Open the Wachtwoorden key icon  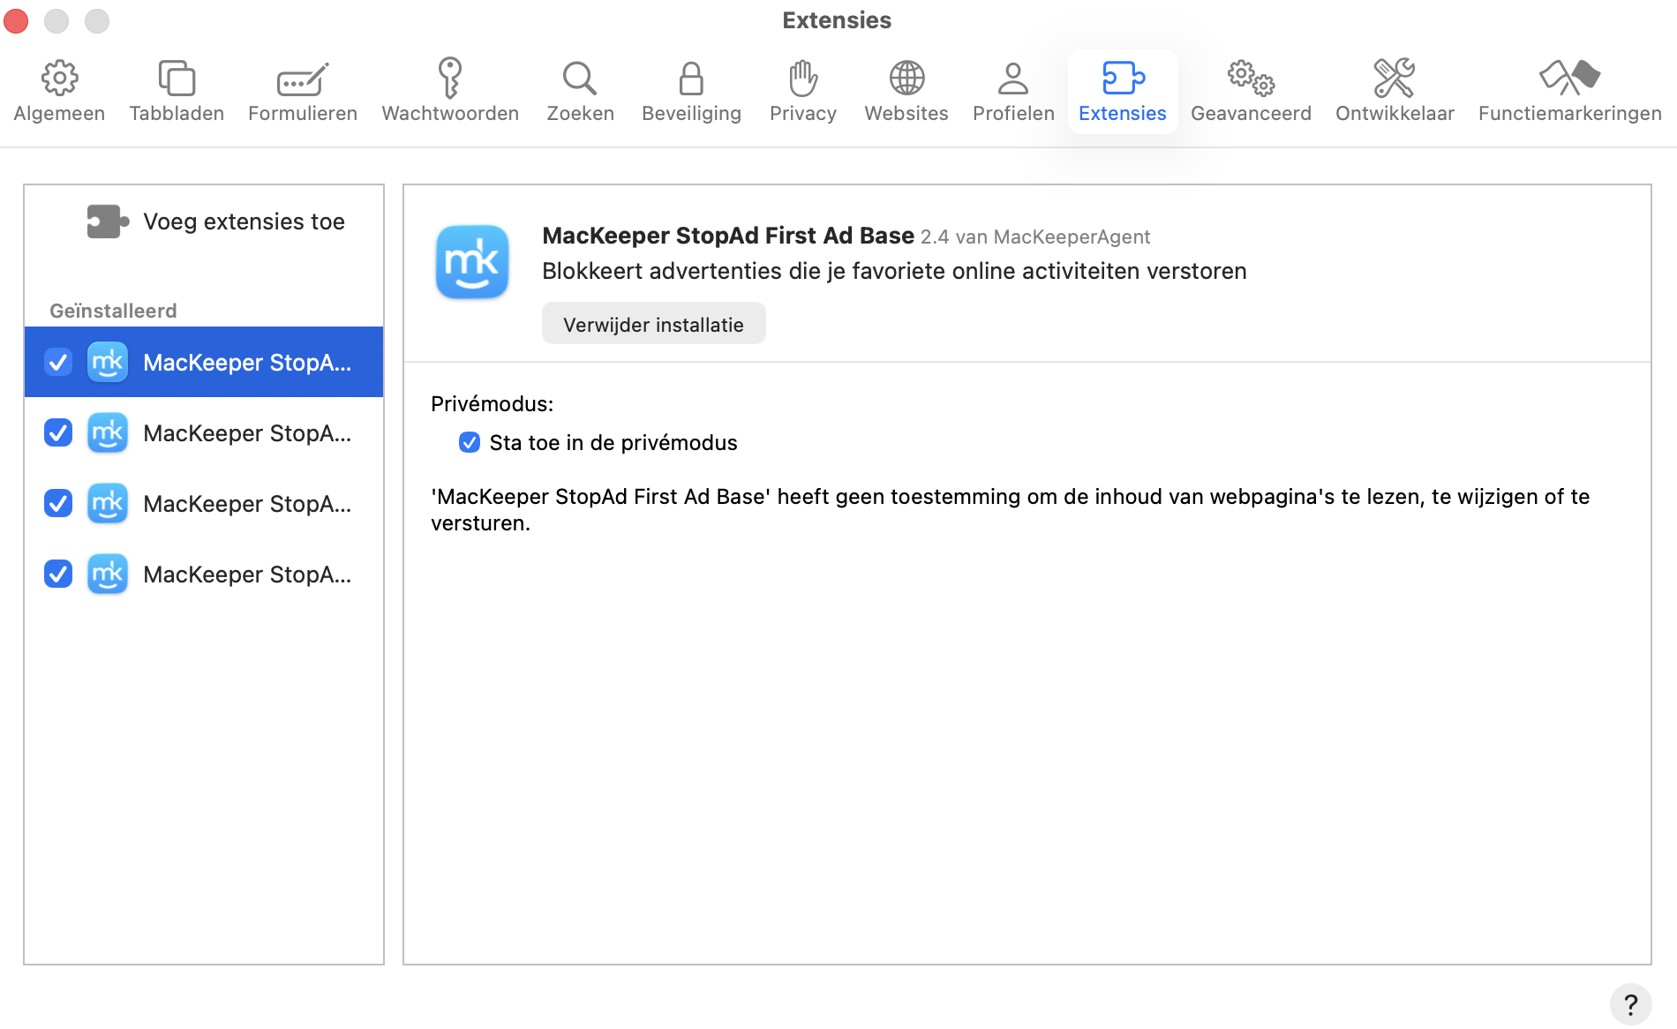[x=449, y=78]
